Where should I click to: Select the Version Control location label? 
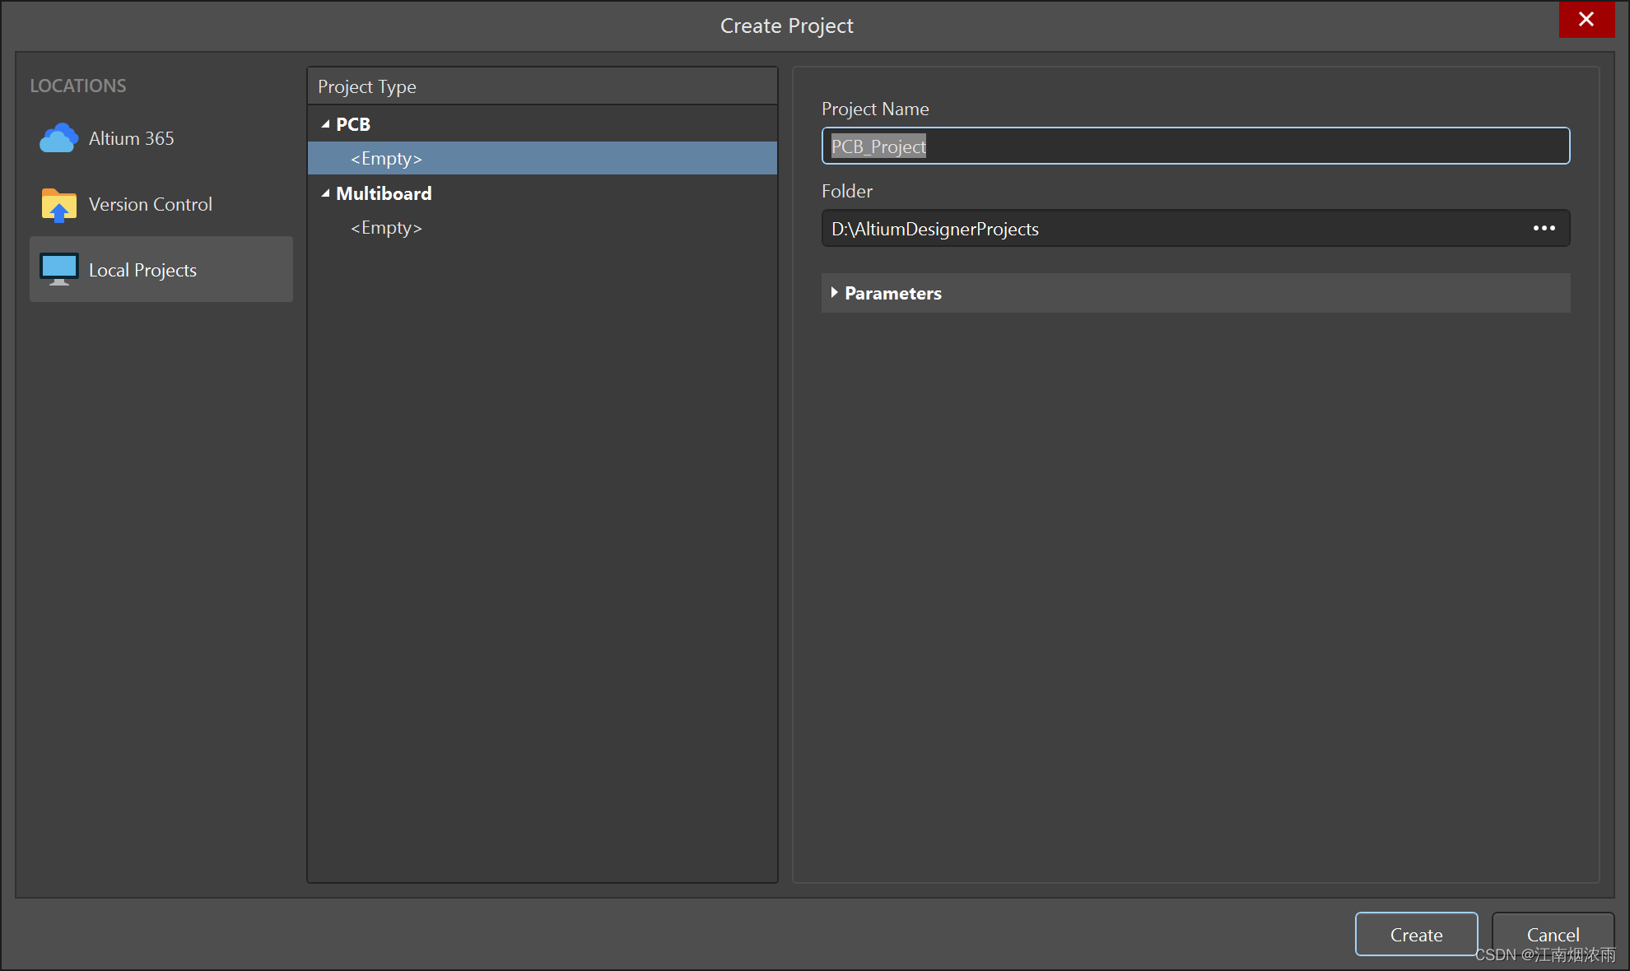pos(151,204)
